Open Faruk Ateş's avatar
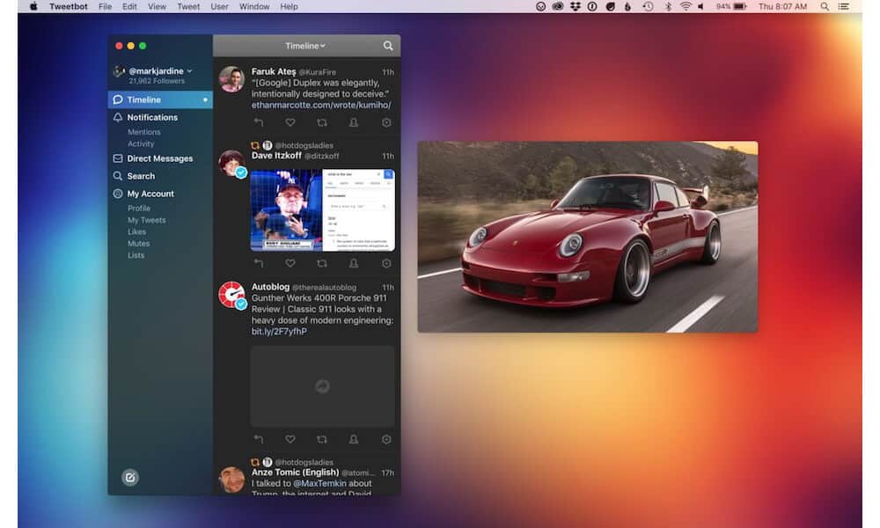The height and width of the screenshot is (528, 880). pyautogui.click(x=231, y=79)
